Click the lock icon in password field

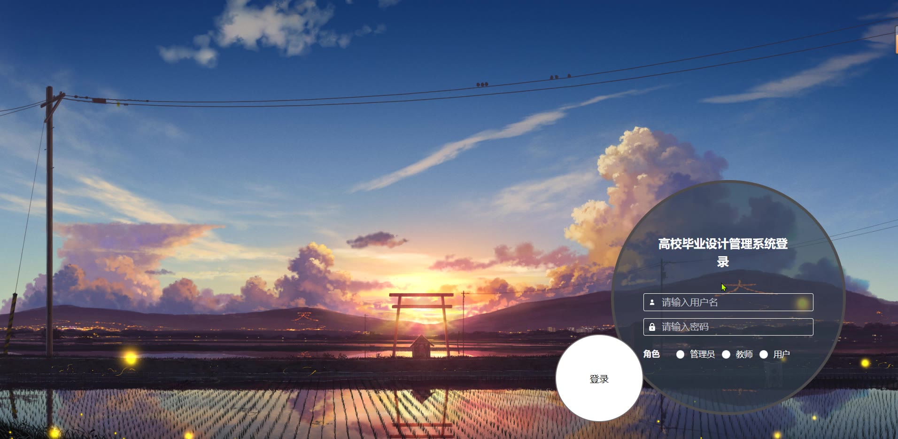[x=652, y=327]
